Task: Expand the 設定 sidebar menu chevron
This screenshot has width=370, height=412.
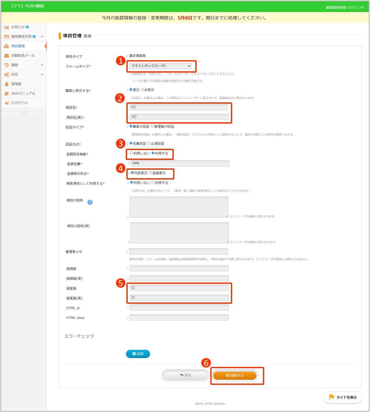Action: 42,75
